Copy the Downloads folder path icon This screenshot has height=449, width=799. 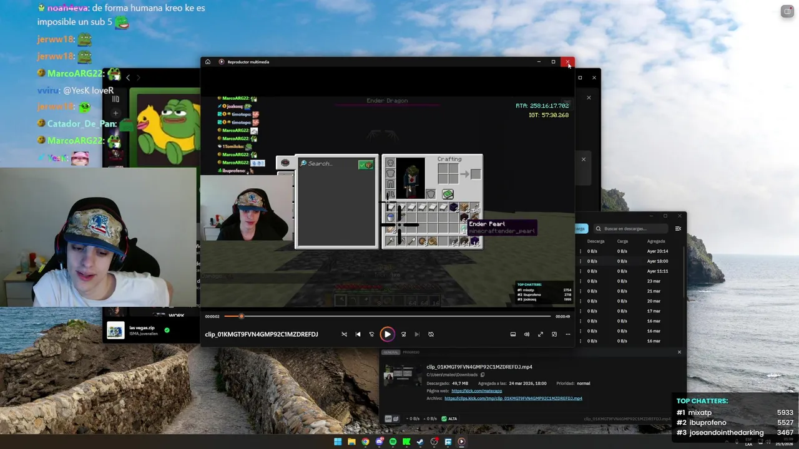(x=483, y=375)
